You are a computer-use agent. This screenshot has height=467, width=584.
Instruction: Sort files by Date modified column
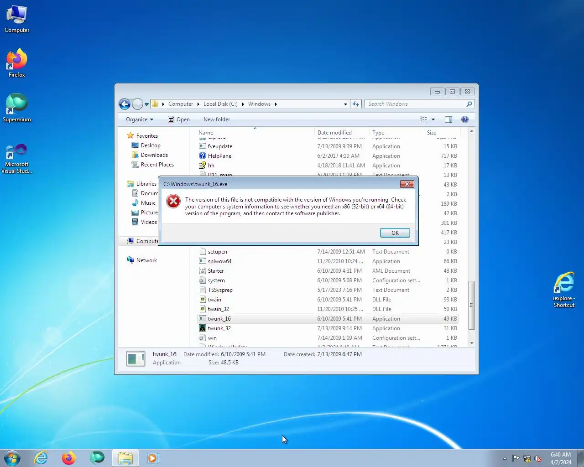pos(342,133)
